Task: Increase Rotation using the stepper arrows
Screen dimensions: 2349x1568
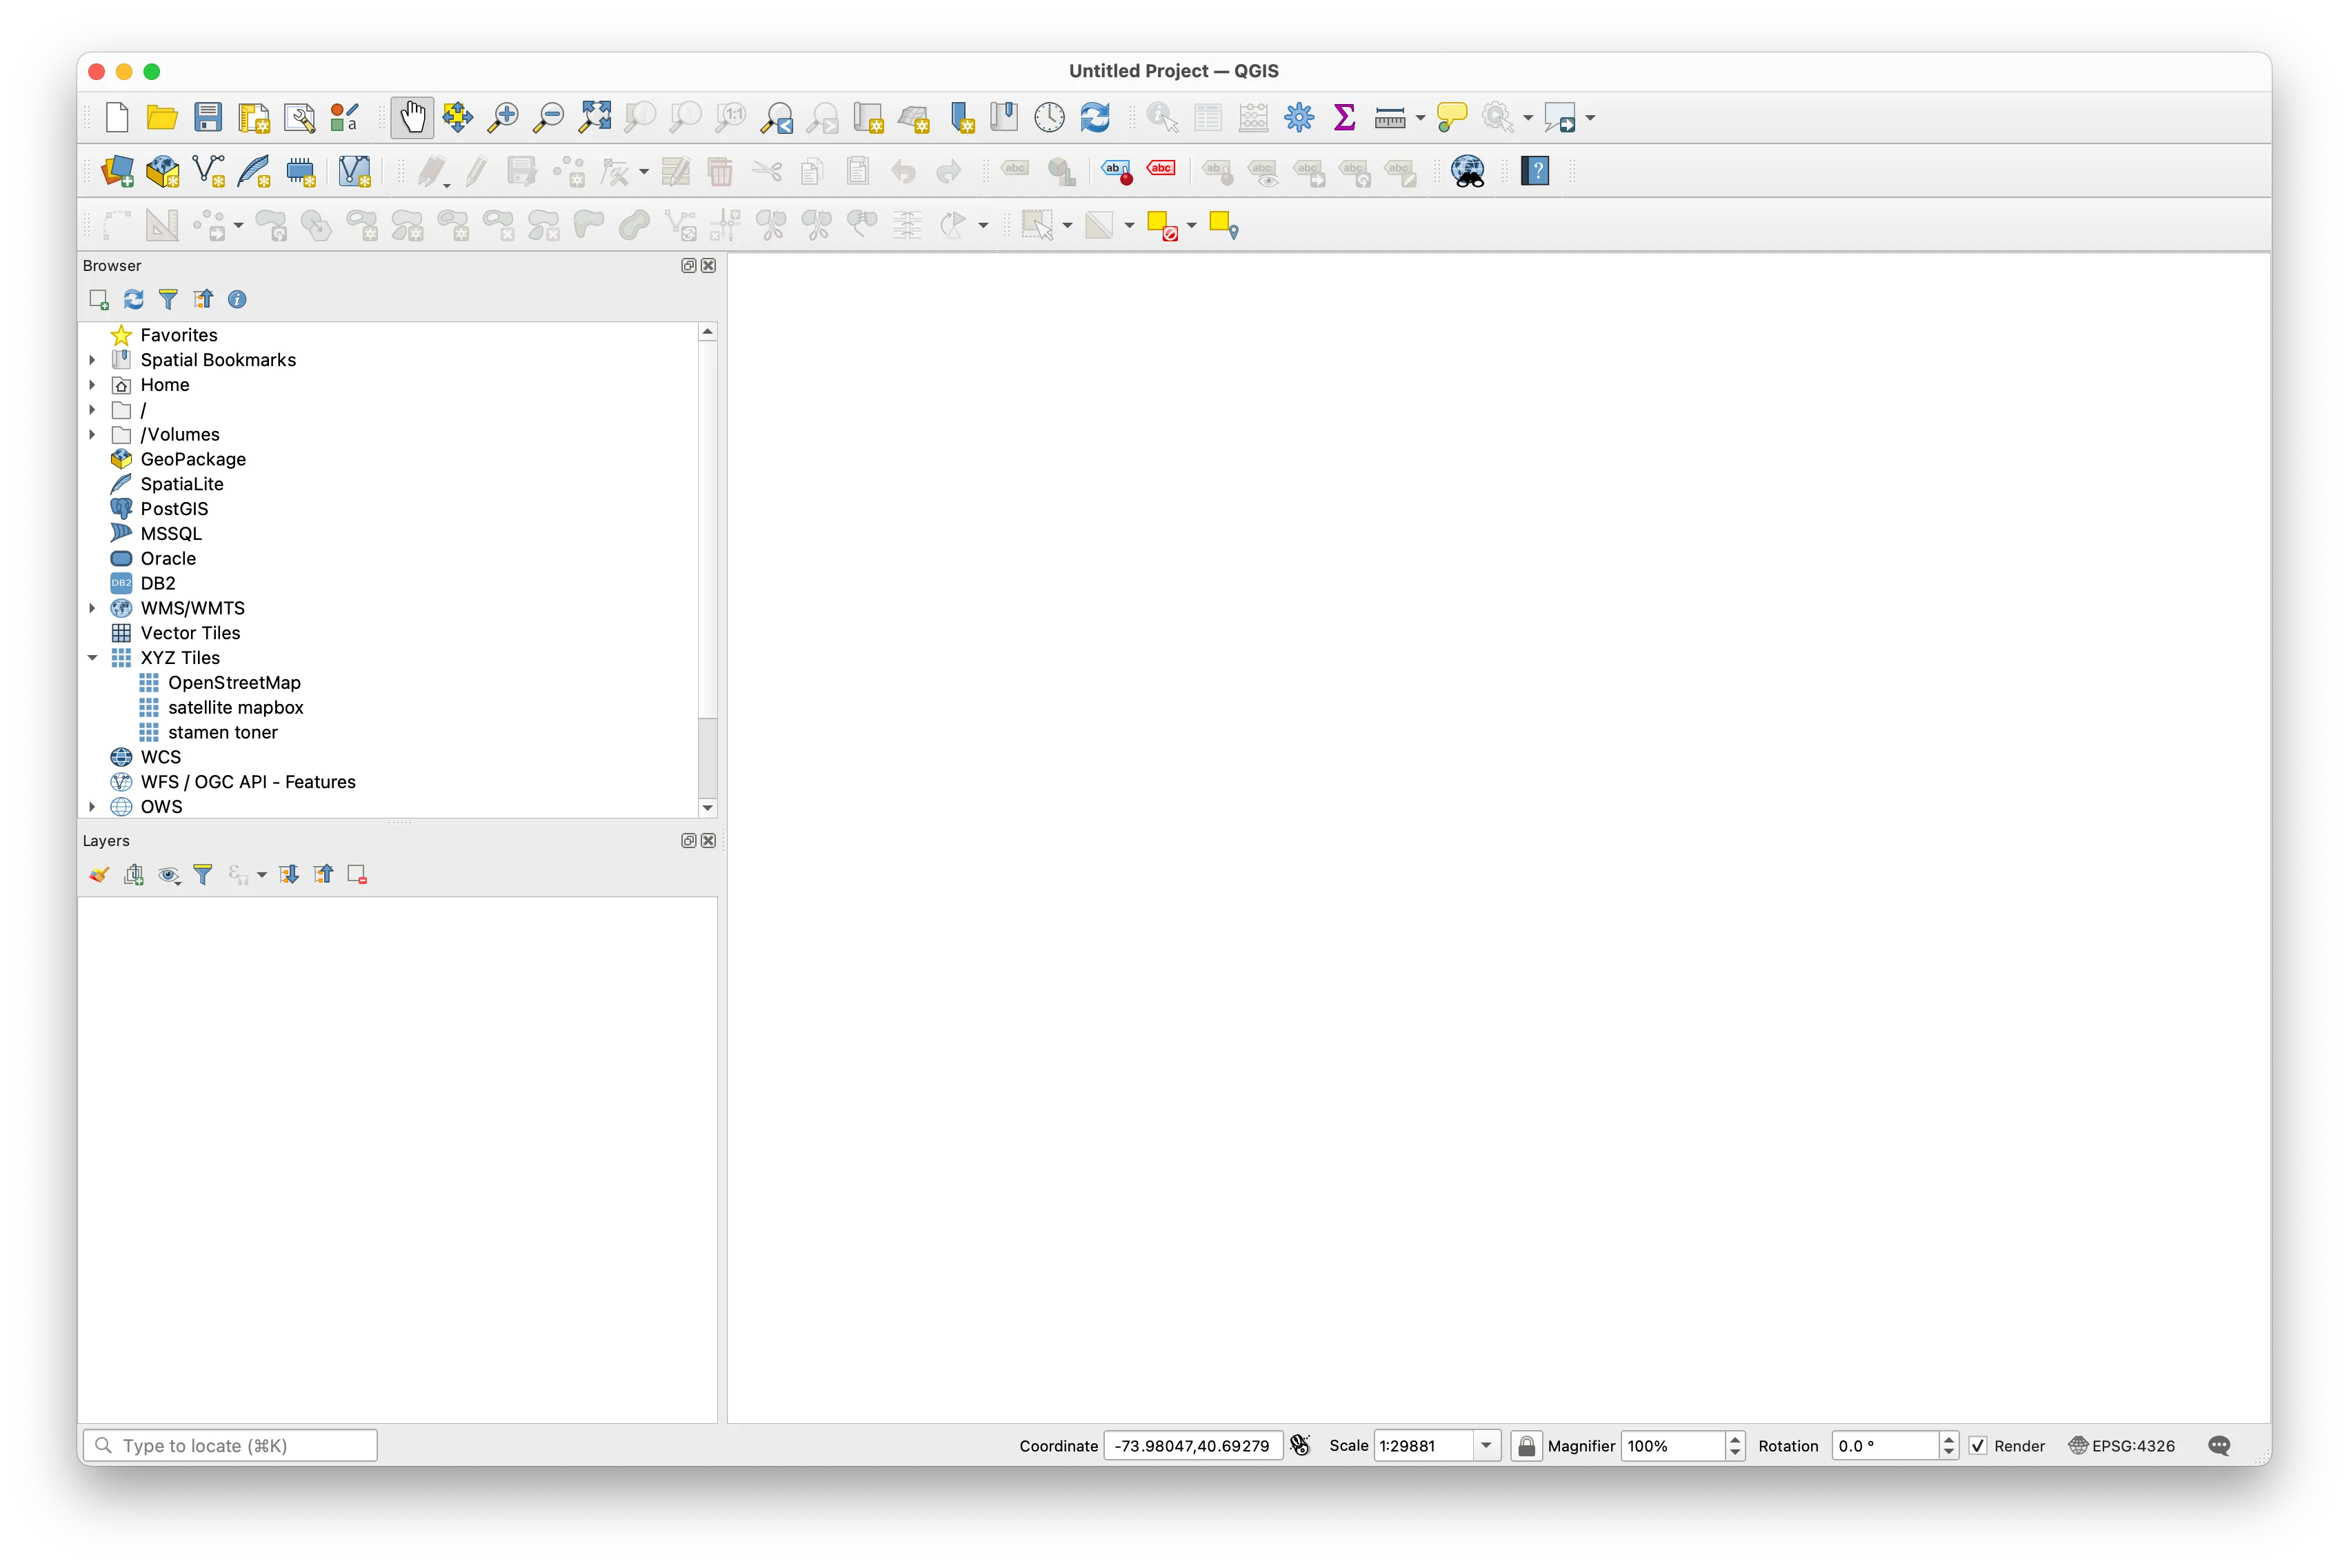Action: pyautogui.click(x=1948, y=1440)
